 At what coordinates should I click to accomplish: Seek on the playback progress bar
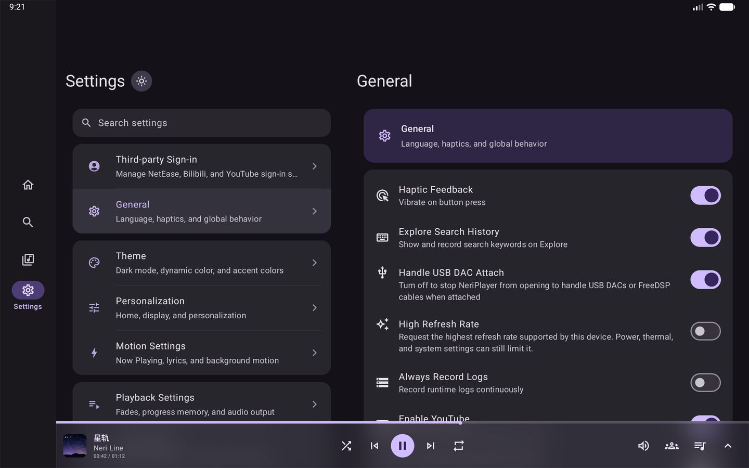tap(403, 422)
